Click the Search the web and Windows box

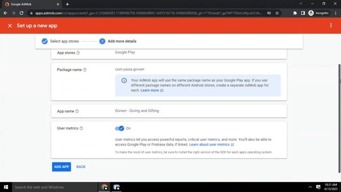[55, 187]
